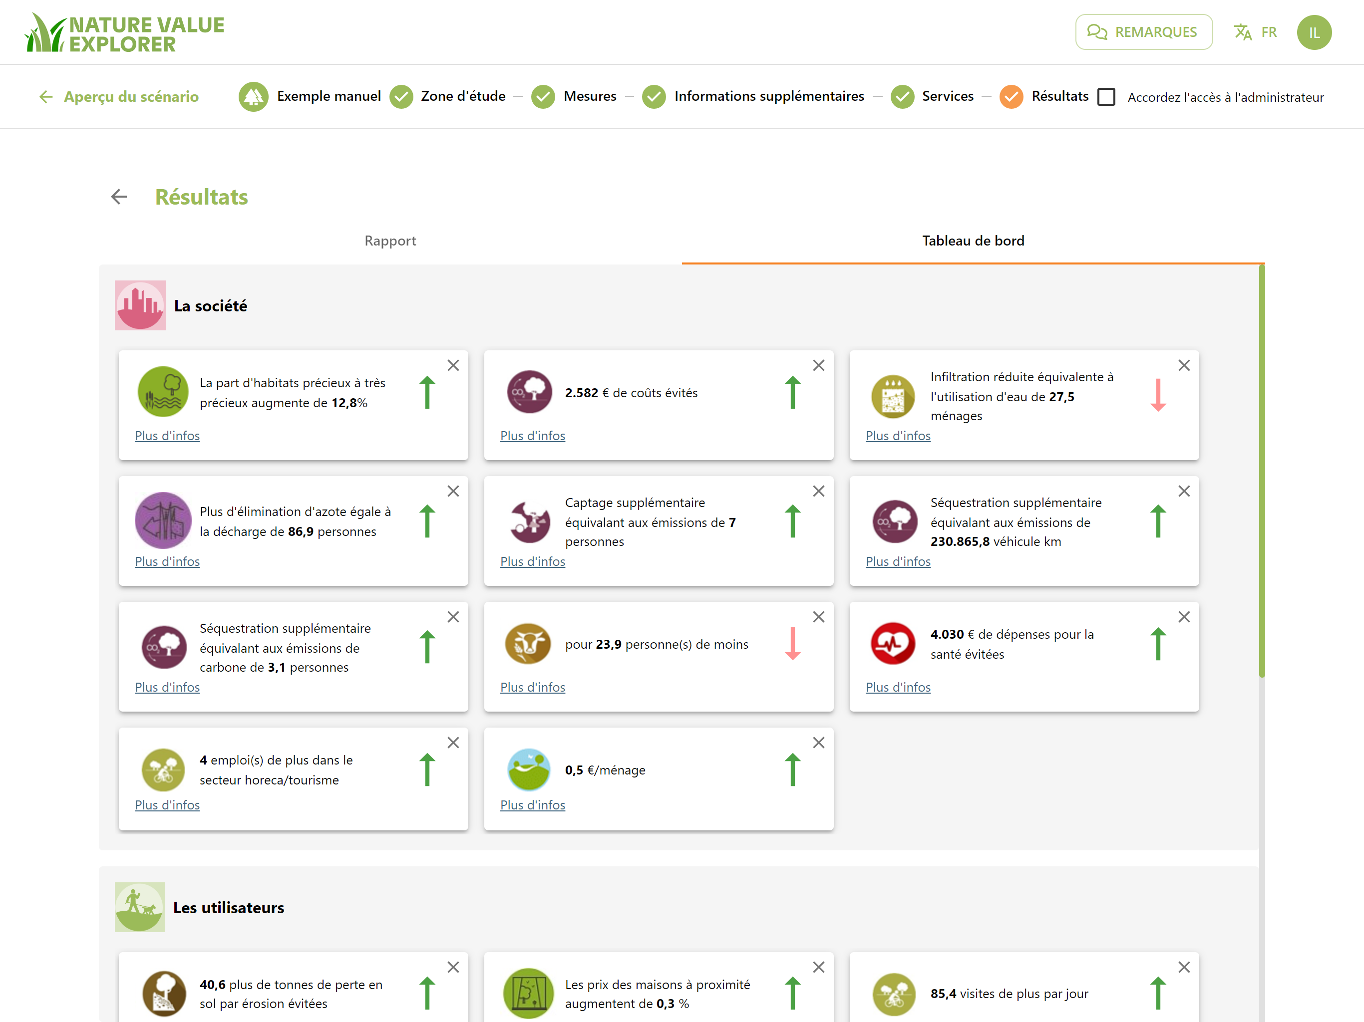Click the Les utilisateurs walker icon

pos(140,907)
